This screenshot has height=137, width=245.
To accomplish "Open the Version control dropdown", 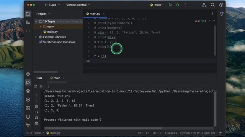I will pyautogui.click(x=78, y=5).
